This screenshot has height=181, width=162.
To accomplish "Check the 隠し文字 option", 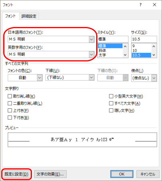I will [111, 110].
